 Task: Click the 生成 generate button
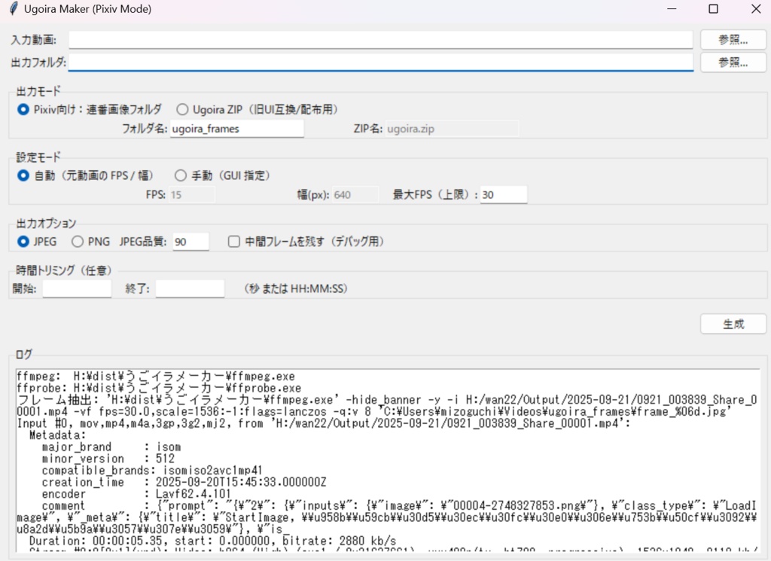coord(733,324)
